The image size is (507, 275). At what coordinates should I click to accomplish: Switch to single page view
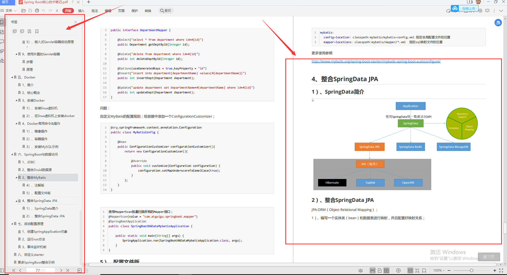(x=380, y=270)
